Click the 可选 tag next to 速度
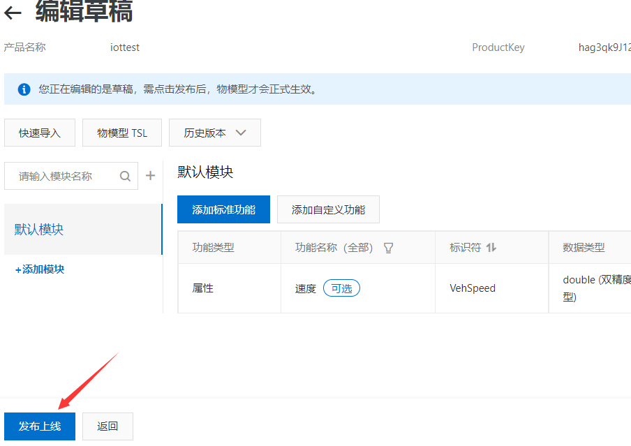This screenshot has width=631, height=446. tap(341, 288)
